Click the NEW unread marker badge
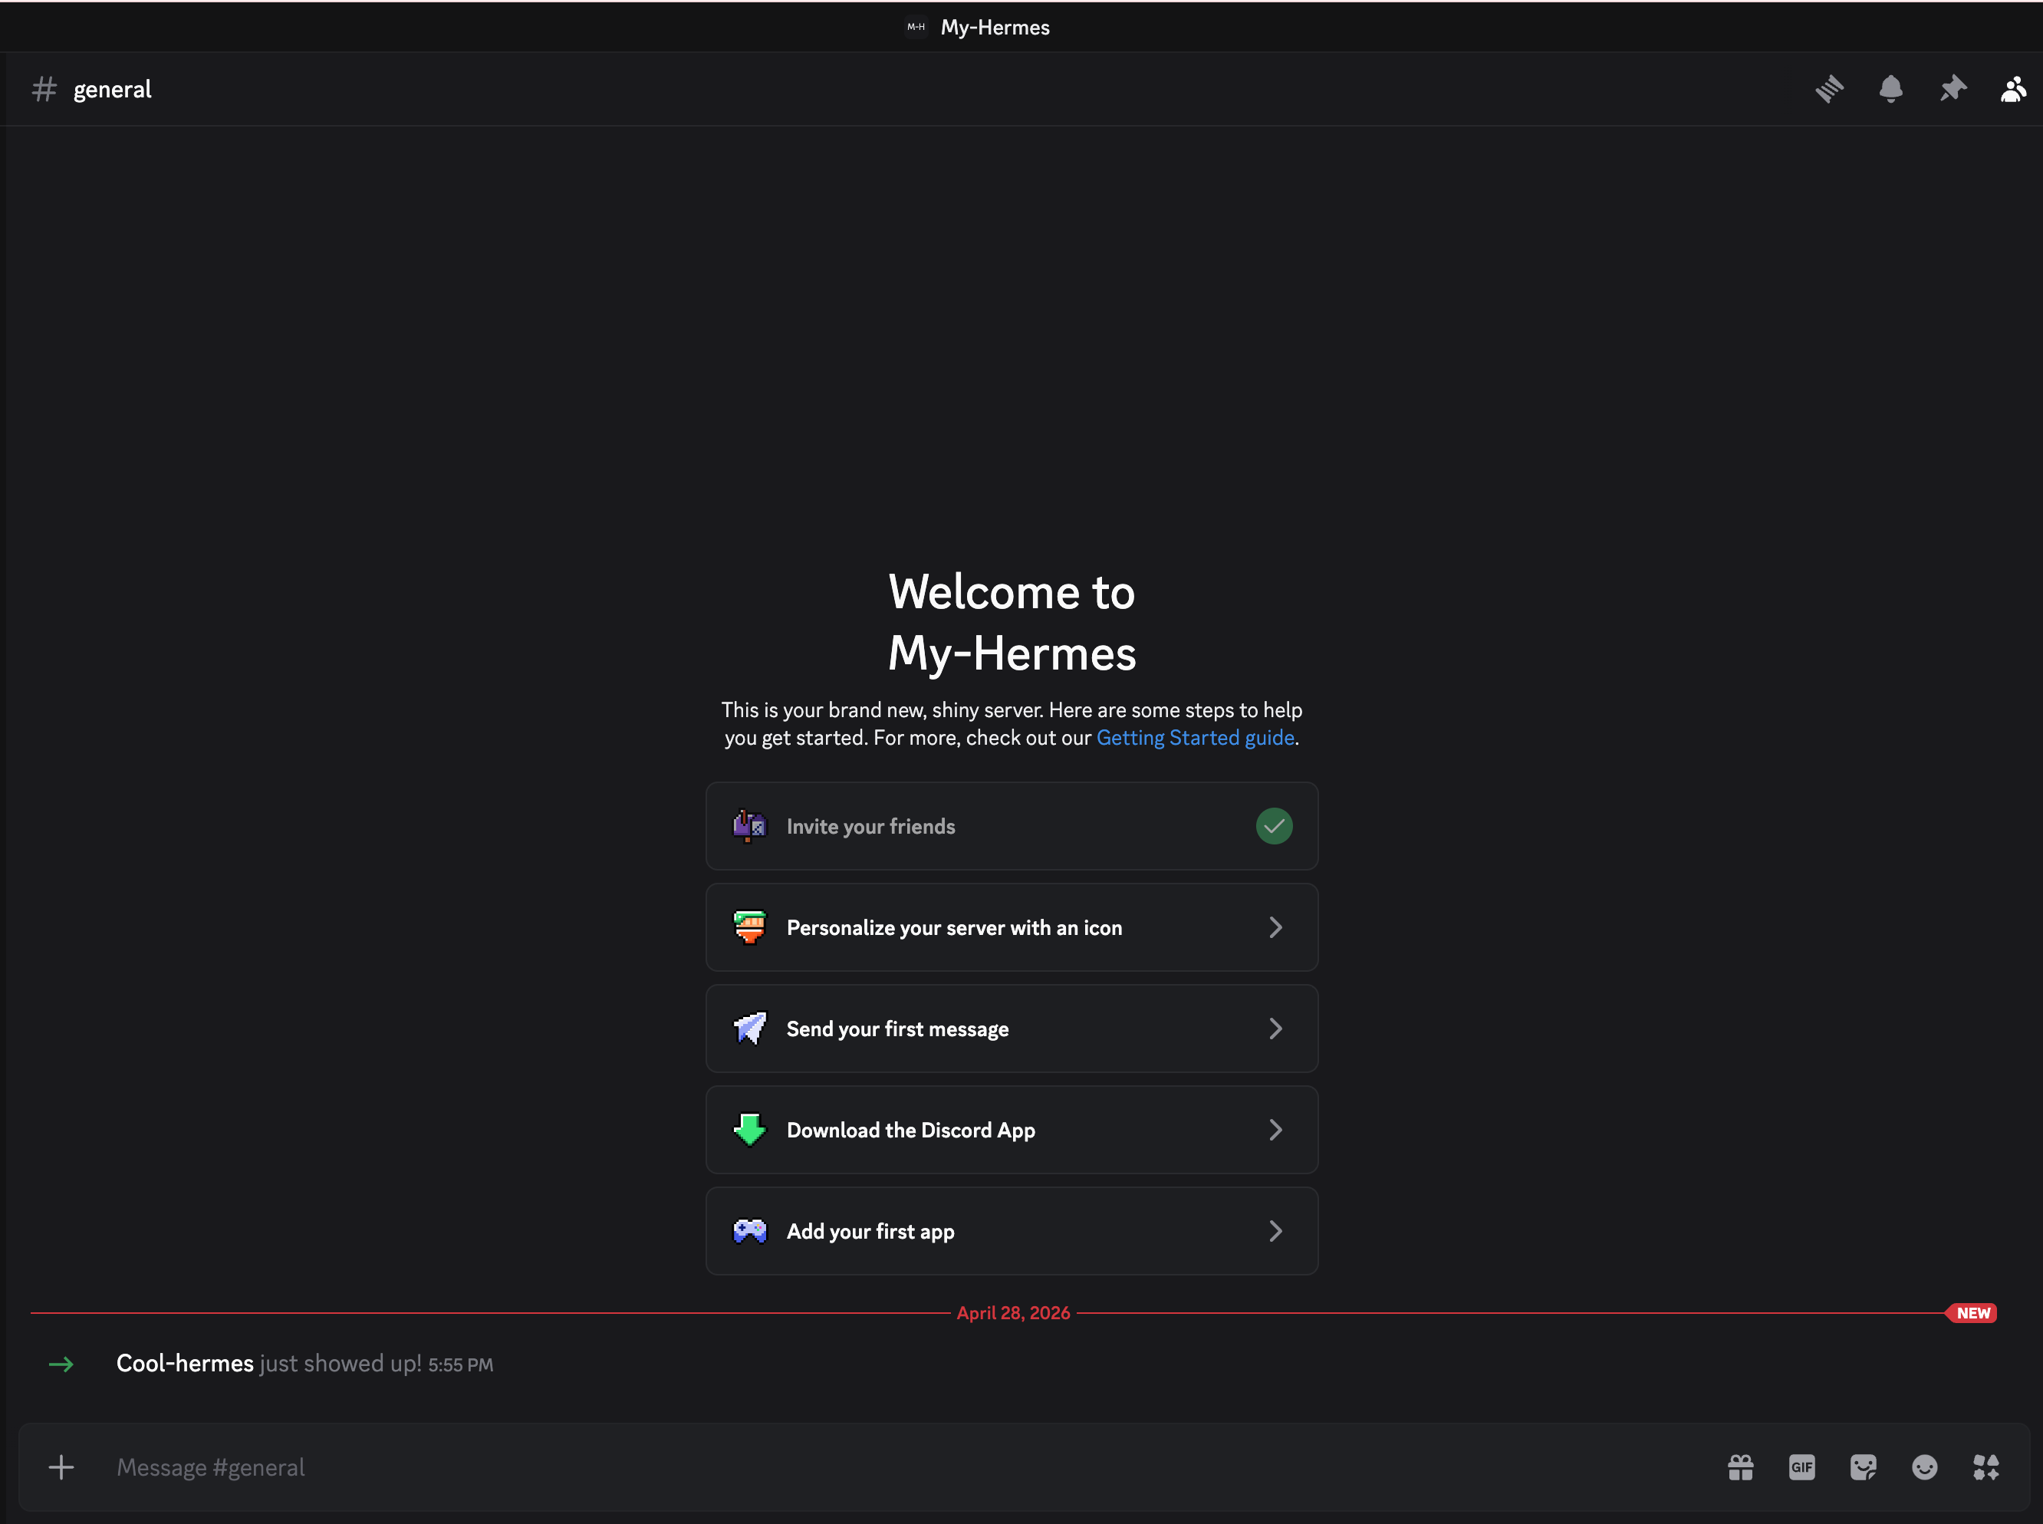Screen dimensions: 2043x1524 coord(1971,1313)
